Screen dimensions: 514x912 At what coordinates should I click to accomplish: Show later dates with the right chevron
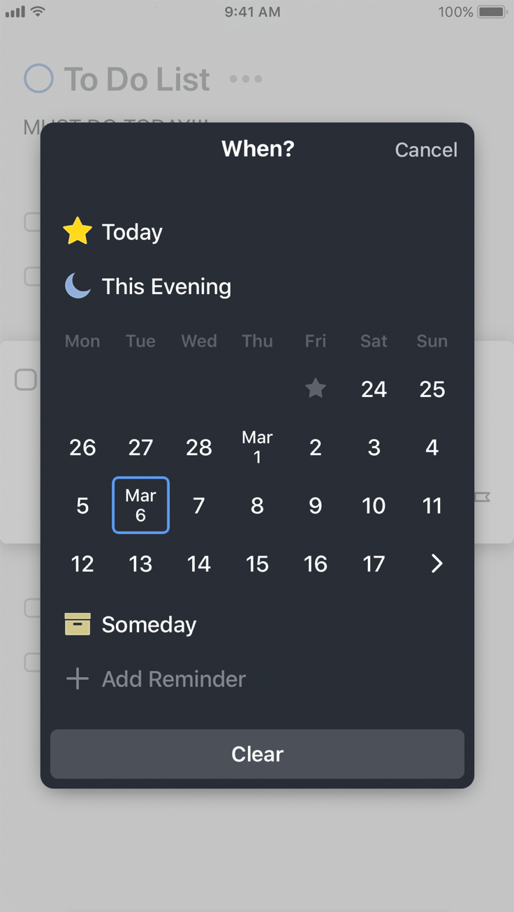[436, 563]
